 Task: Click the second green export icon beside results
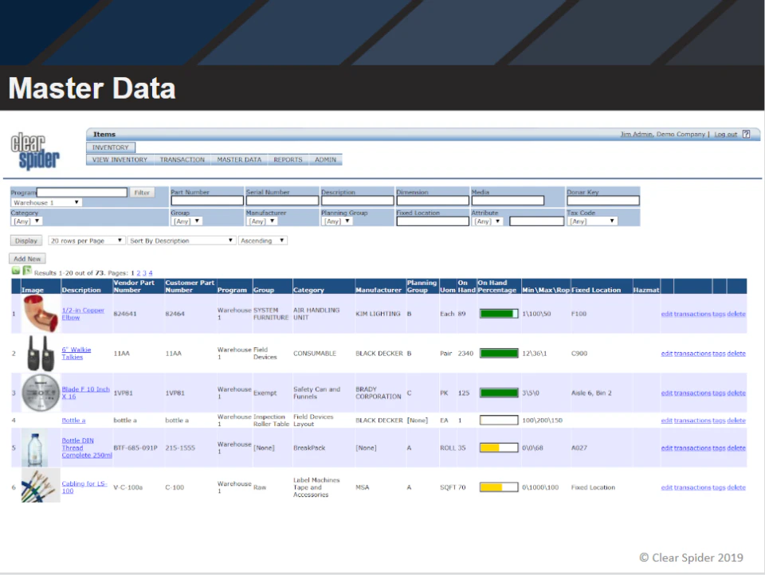coord(27,271)
